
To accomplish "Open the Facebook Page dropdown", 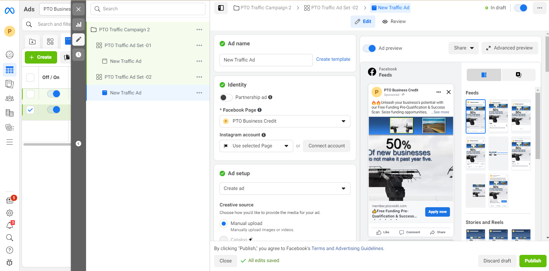I will 285,121.
